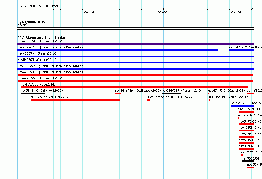Open nsv4529423 (gnomADStructuralVariants) label
Screen dimensions: 262x179
click(50, 47)
